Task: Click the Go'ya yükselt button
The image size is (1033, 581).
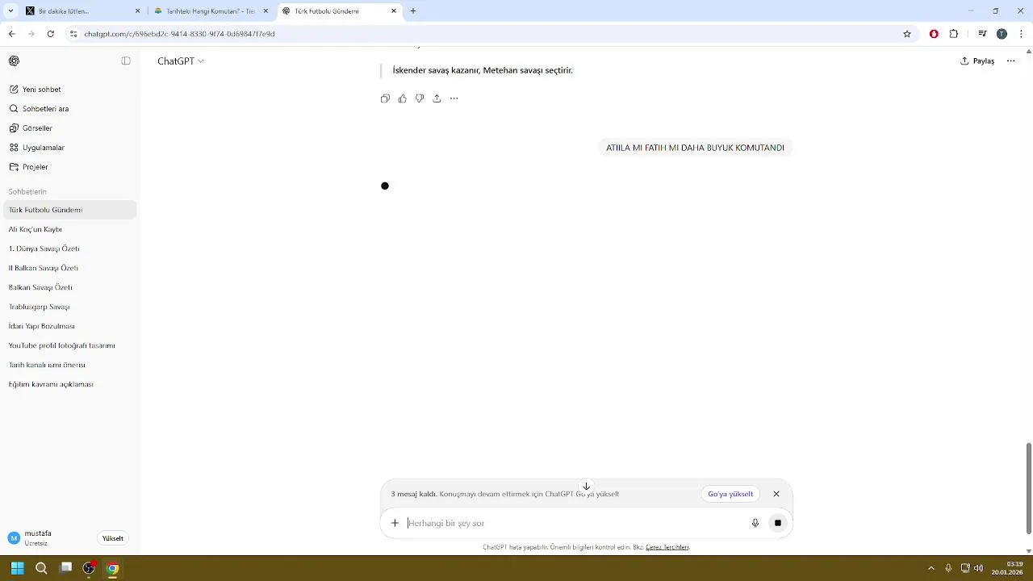Action: pos(730,494)
